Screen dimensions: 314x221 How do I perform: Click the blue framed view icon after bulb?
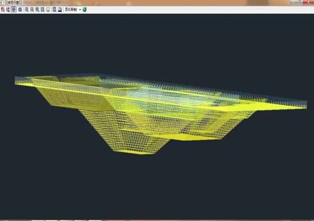pos(54,9)
